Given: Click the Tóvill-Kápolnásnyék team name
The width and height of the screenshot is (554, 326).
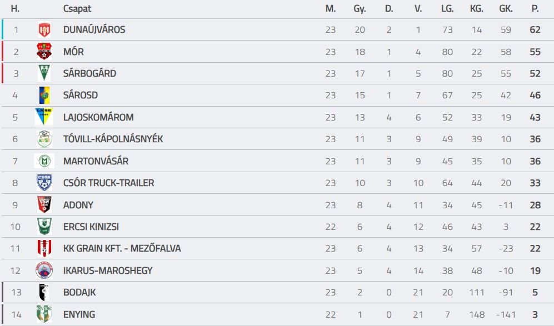Looking at the screenshot, I should click(113, 139).
